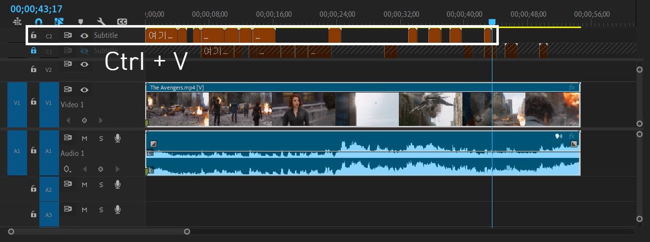
Task: Toggle lock on A3 track
Action: point(33,214)
